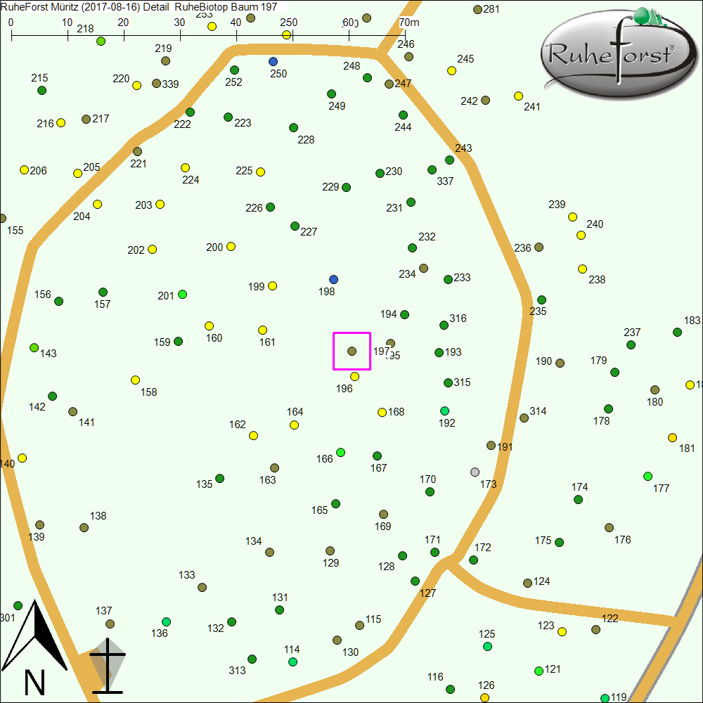Click the lime green tree marker 143
The width and height of the screenshot is (703, 703).
click(34, 347)
